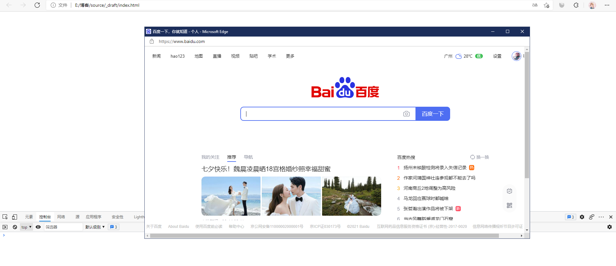
Task: Open the 七夕快乐 news headline
Action: (x=266, y=169)
